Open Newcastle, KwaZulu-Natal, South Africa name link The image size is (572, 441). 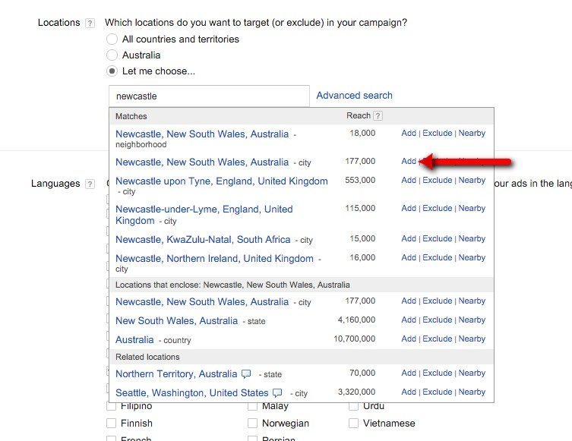(203, 239)
